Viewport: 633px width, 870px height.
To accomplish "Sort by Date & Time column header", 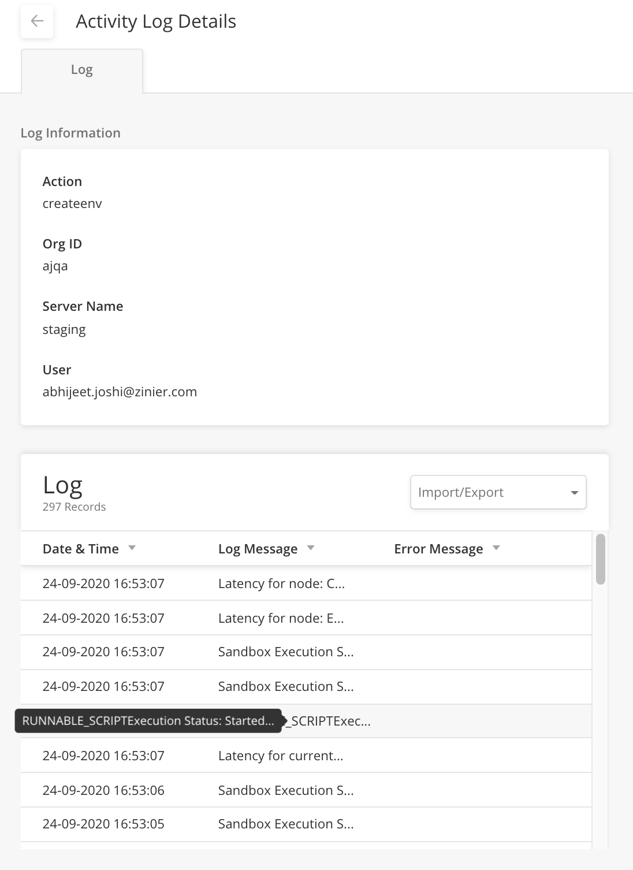I will tap(81, 549).
